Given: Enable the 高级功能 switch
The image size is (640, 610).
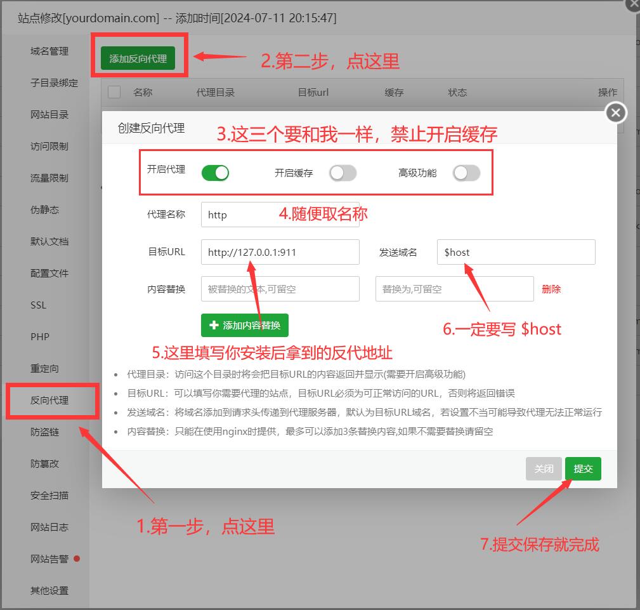Looking at the screenshot, I should click(467, 172).
